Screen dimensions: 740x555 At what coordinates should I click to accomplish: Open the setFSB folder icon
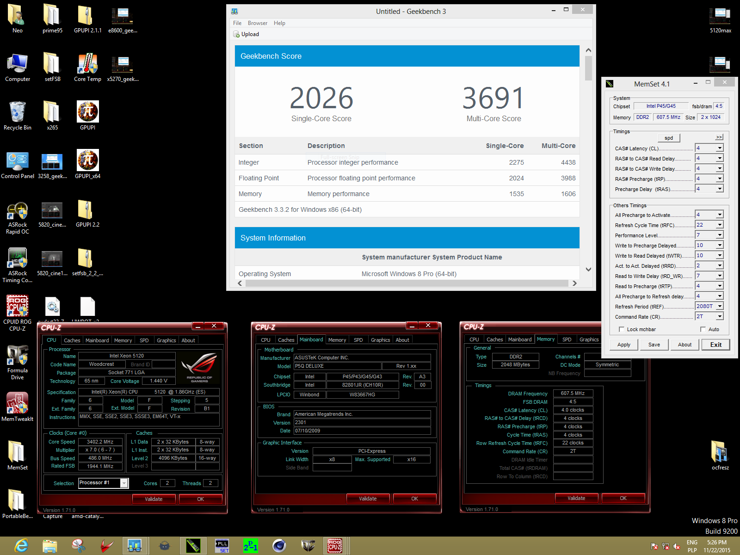pos(52,67)
